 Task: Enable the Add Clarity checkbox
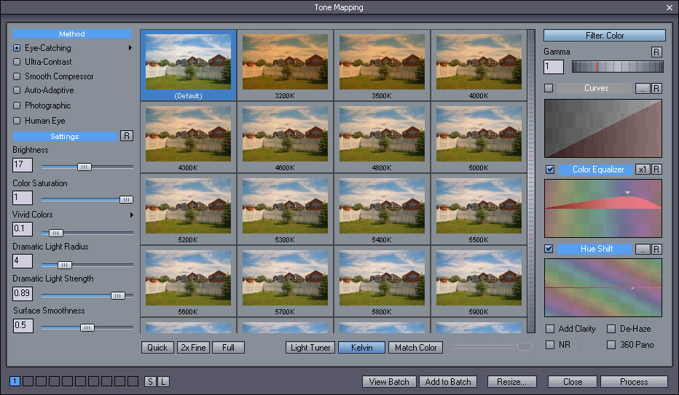(x=550, y=329)
